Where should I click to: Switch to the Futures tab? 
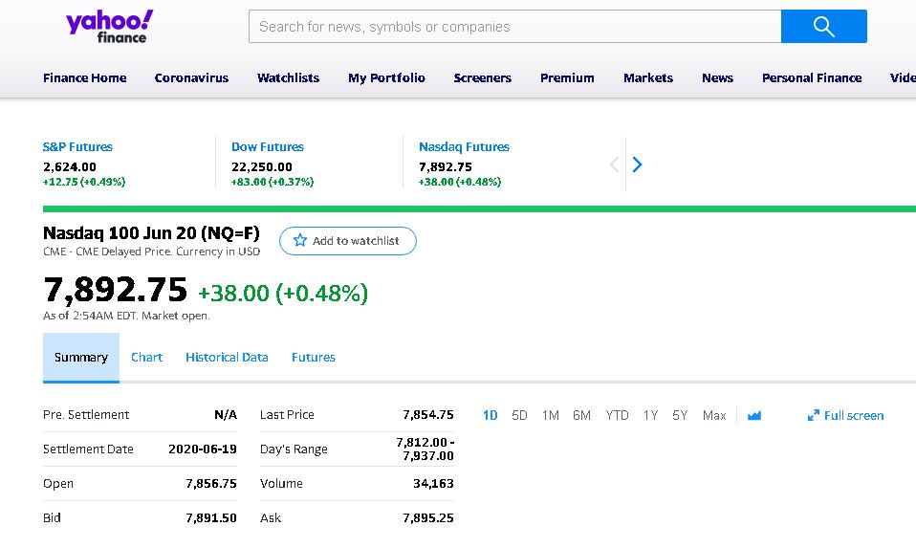[x=313, y=357]
